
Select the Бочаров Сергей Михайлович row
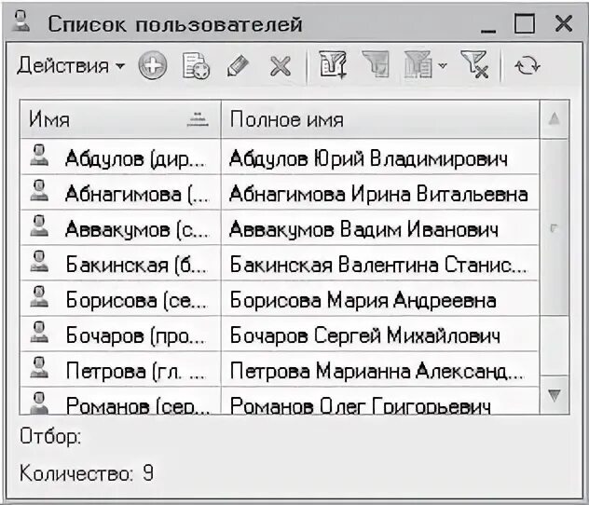point(280,334)
